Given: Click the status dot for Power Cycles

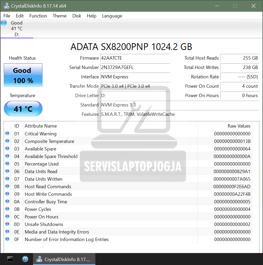Looking at the screenshot, I should (7, 209).
